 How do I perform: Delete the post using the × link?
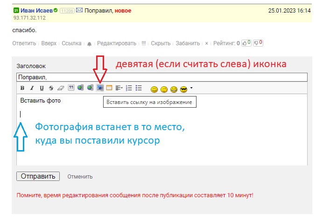207,43
